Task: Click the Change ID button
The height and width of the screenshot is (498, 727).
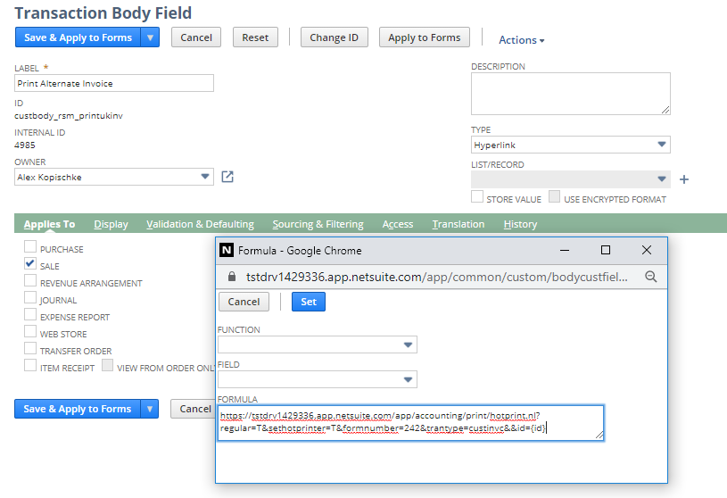Action: [334, 37]
